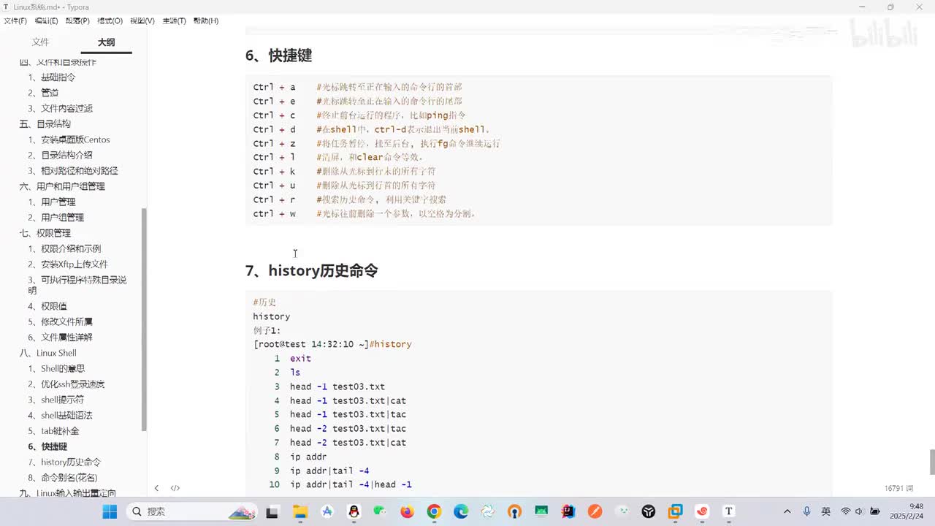Go to outline heading 七、权限管理

tap(45, 233)
